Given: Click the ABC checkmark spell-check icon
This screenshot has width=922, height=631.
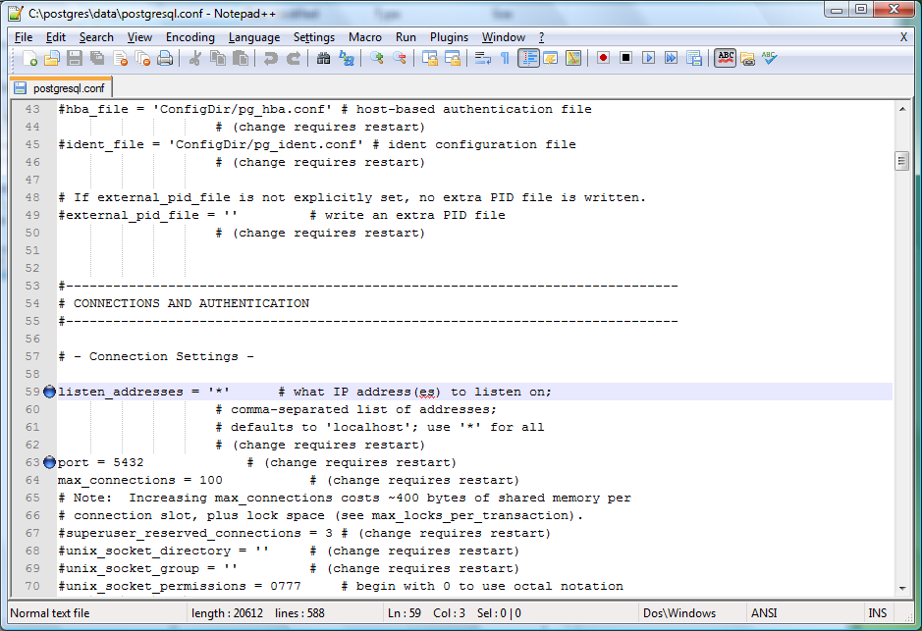Looking at the screenshot, I should [x=769, y=58].
